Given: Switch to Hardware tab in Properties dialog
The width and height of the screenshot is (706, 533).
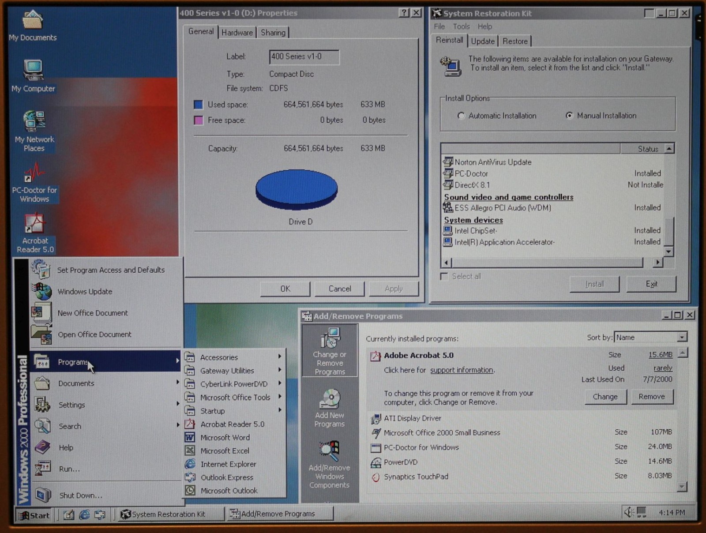Looking at the screenshot, I should coord(237,33).
